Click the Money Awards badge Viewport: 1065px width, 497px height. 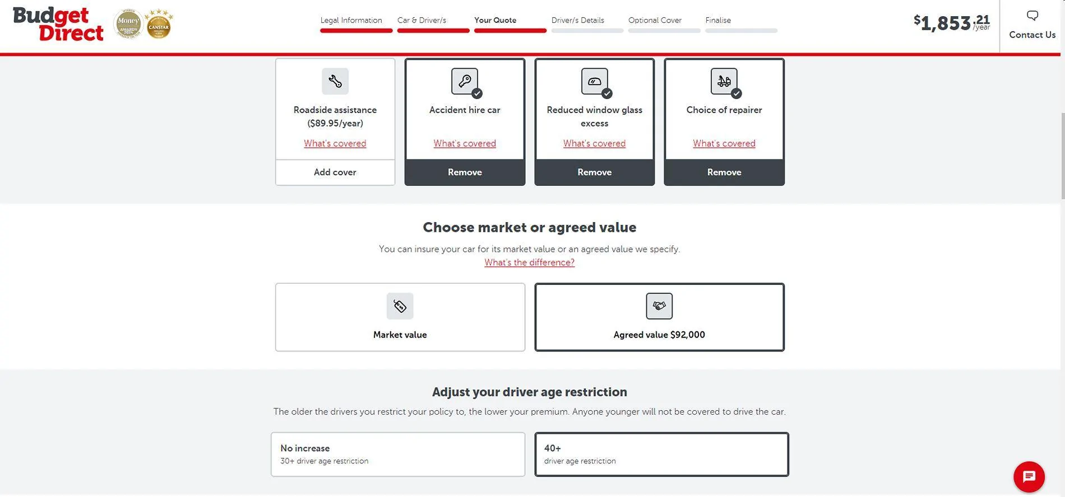pos(128,24)
